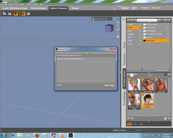
Task: Expand DAZ Genesis 2 Female folder arrow
Action: (x=168, y=34)
